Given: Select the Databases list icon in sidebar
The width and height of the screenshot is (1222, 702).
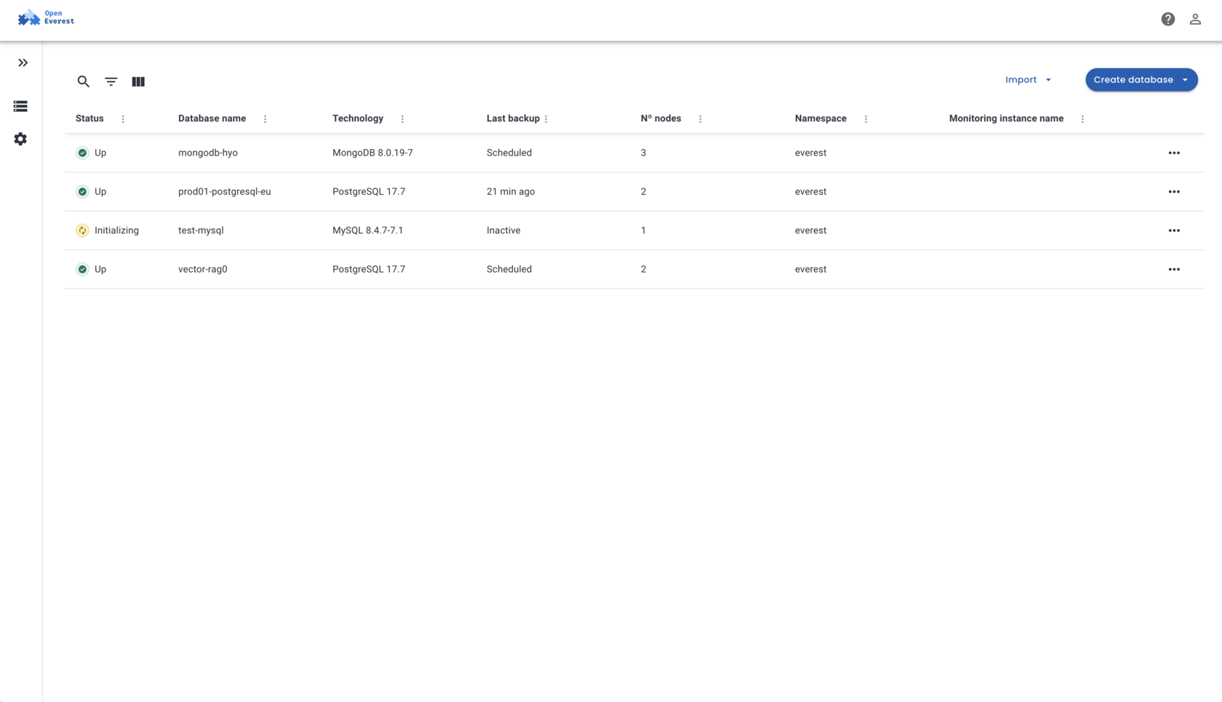Looking at the screenshot, I should tap(20, 106).
